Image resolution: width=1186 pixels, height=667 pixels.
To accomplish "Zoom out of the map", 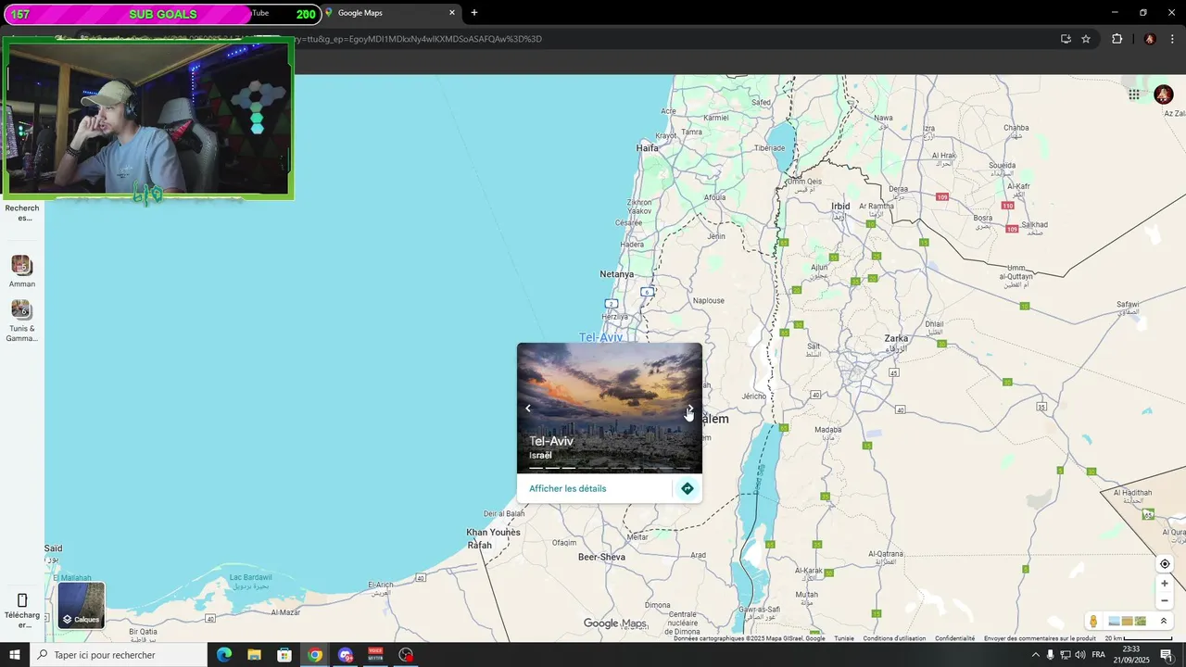I will click(x=1165, y=600).
